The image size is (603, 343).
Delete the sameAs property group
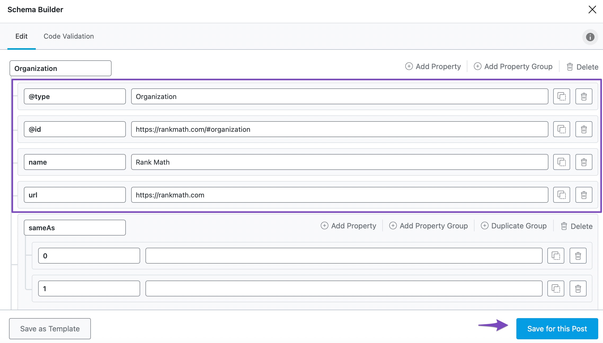[x=577, y=226]
